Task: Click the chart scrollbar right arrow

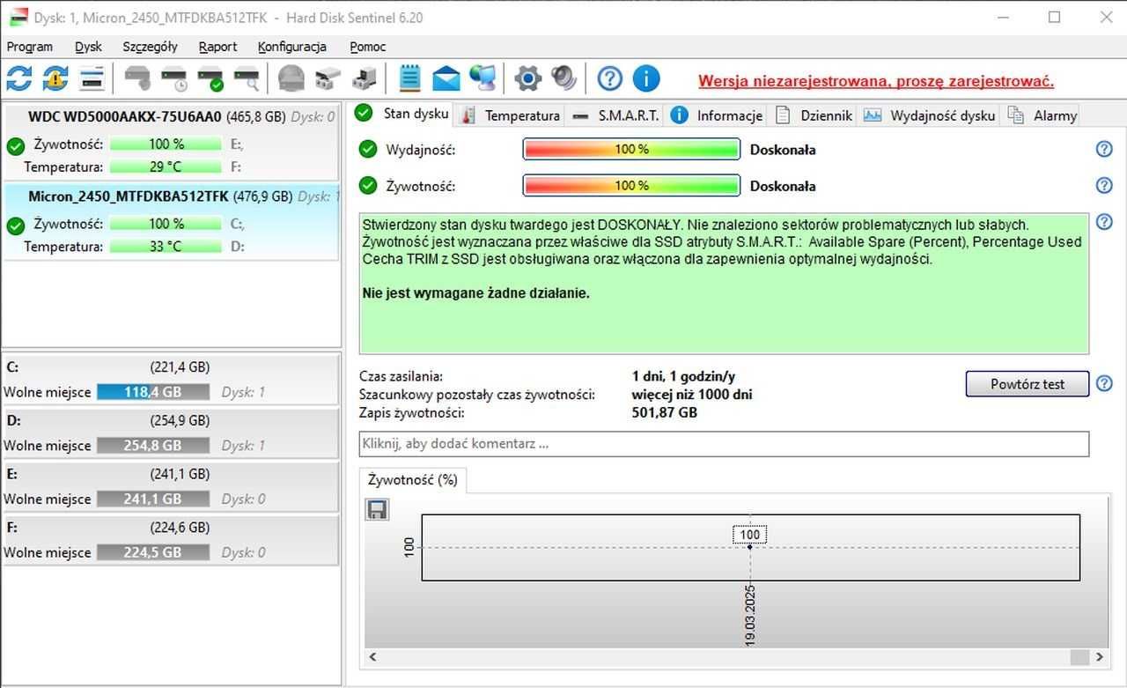Action: tap(1101, 657)
